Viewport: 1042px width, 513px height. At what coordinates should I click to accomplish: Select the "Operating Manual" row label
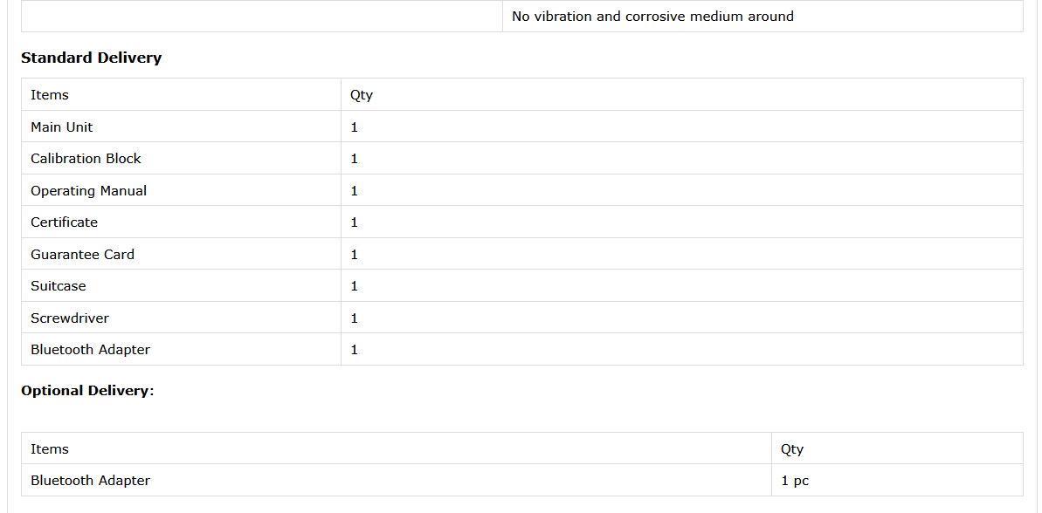click(x=88, y=191)
